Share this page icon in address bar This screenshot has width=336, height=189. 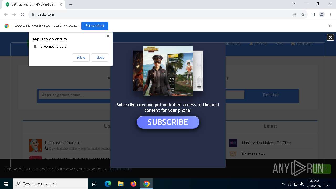point(295,14)
